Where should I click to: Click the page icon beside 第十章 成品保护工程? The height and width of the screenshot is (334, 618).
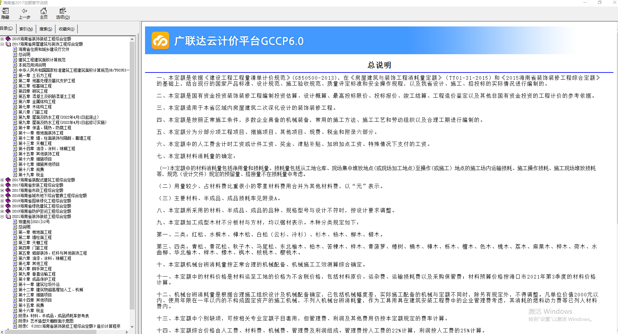point(15,279)
